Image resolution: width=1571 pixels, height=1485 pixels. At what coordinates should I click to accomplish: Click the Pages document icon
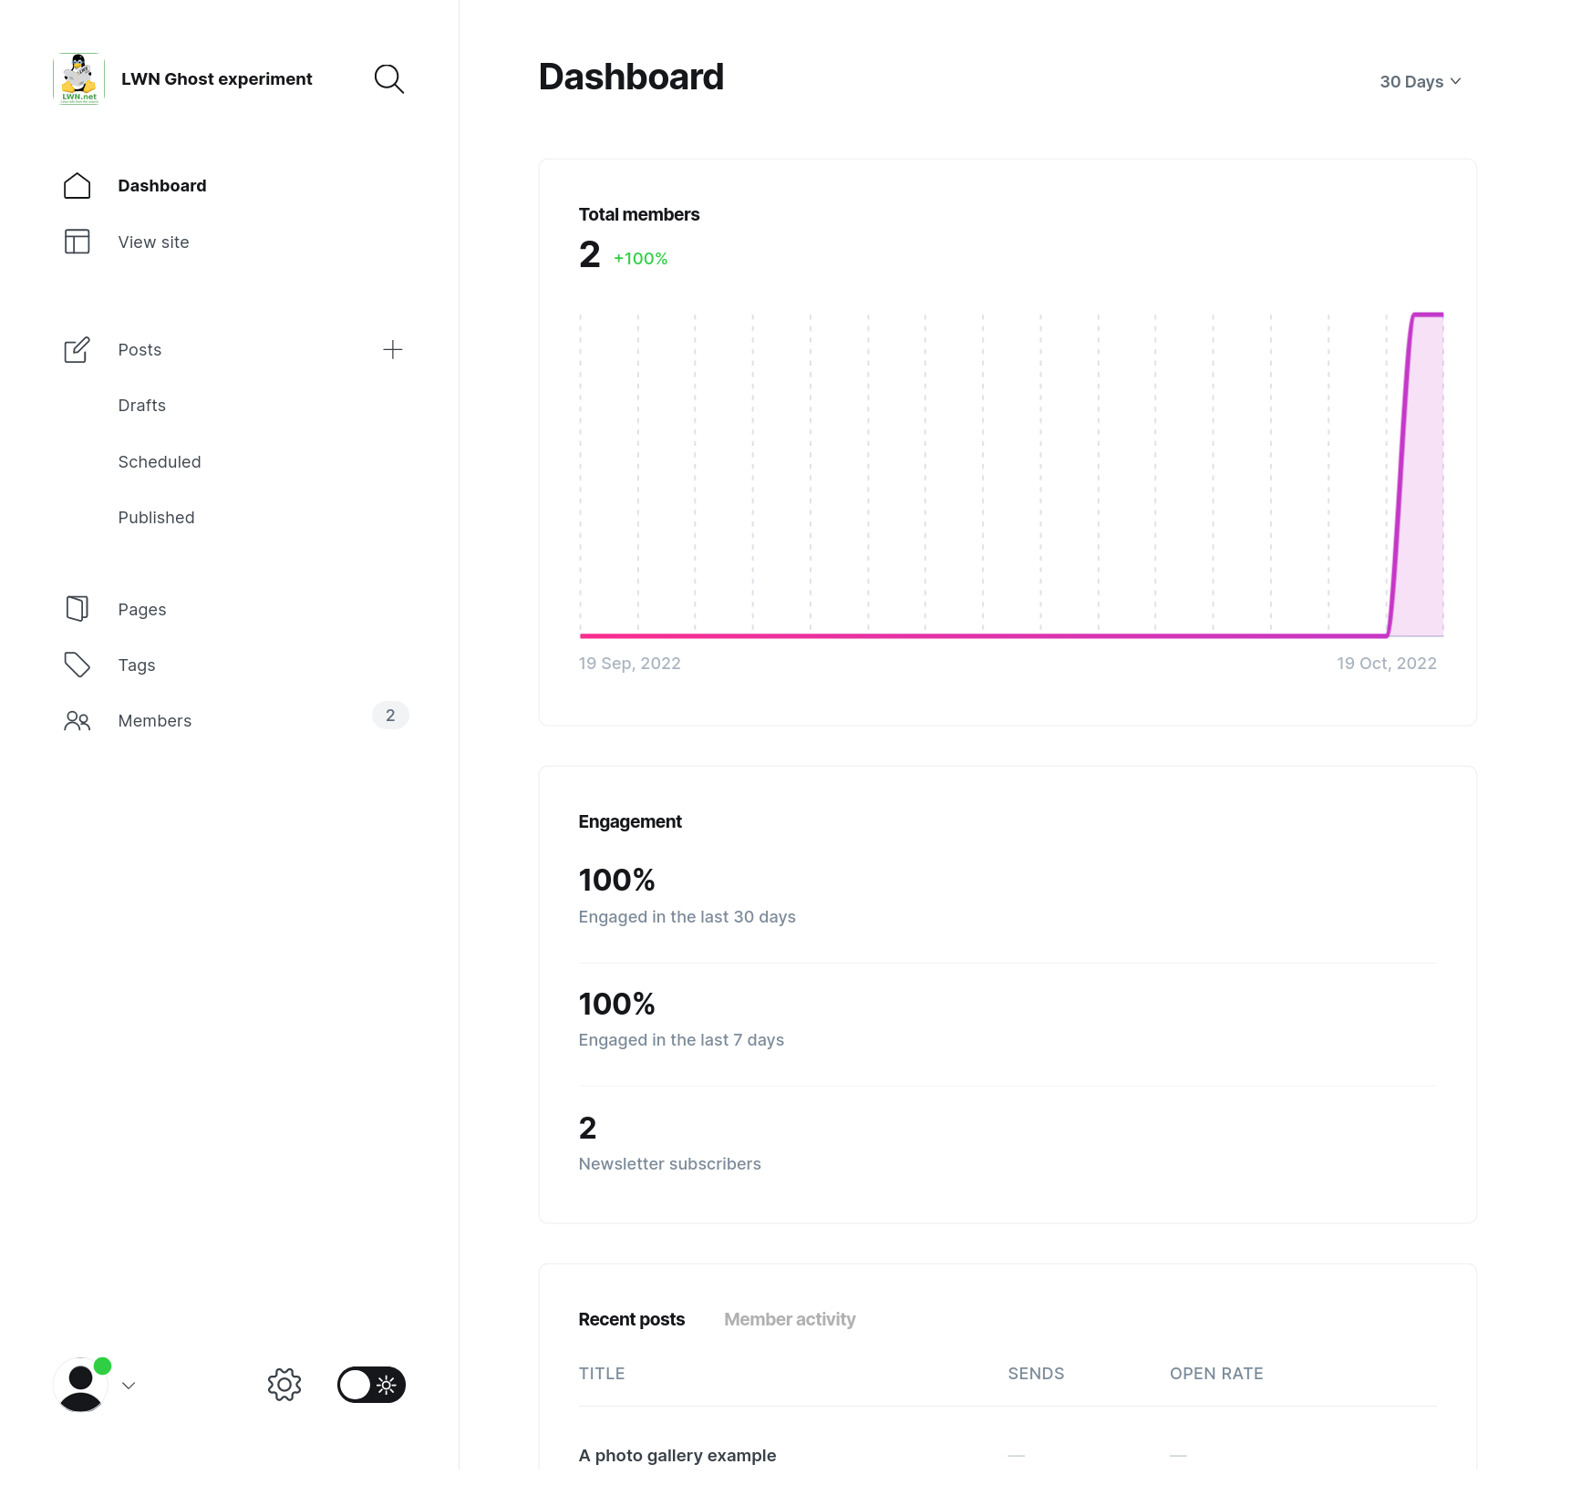pyautogui.click(x=78, y=609)
